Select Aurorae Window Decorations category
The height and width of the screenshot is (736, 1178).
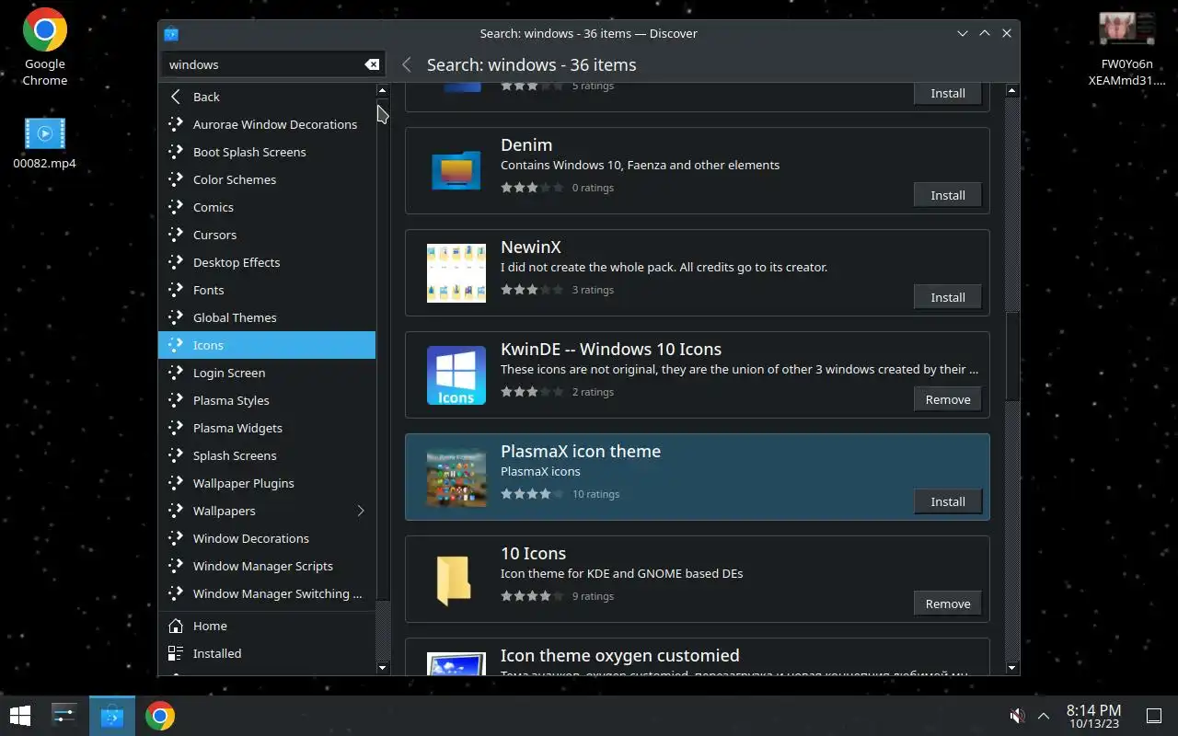(267, 124)
